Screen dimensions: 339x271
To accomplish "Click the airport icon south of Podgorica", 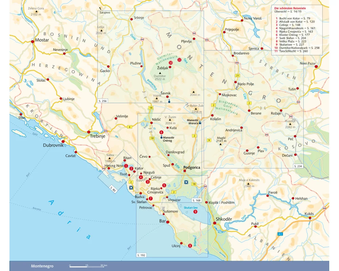I will pos(186,183).
